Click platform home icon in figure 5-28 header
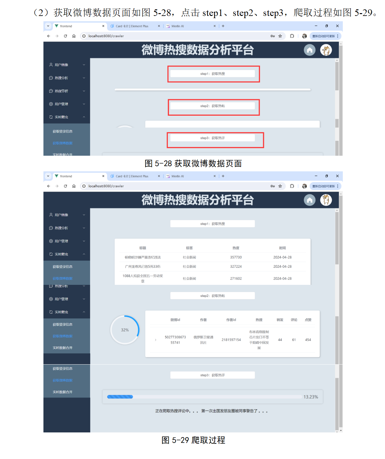 click(x=310, y=50)
